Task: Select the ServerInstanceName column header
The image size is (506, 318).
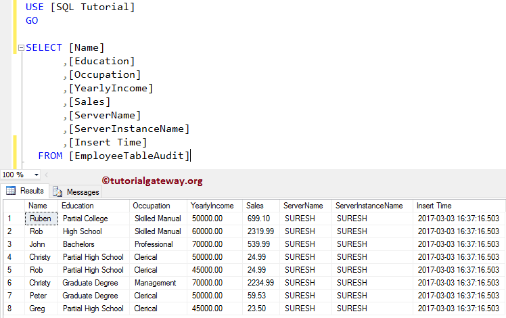Action: [369, 206]
